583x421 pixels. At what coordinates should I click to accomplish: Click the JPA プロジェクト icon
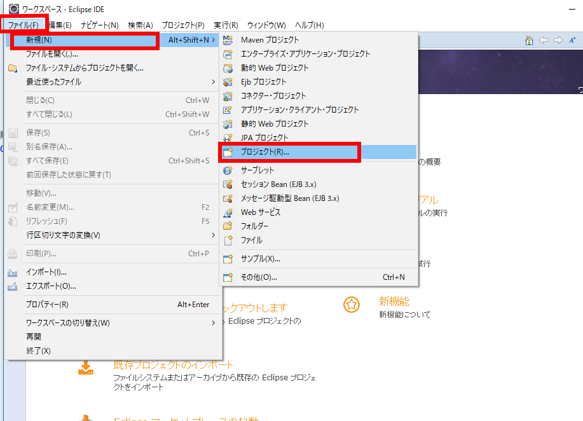tap(228, 137)
